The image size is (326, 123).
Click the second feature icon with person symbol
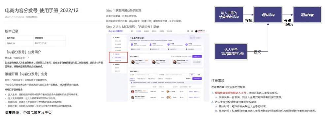[150, 45]
